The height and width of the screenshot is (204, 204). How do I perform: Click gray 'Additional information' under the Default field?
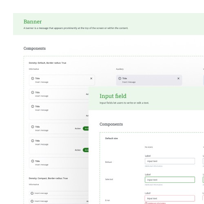[x=153, y=166]
